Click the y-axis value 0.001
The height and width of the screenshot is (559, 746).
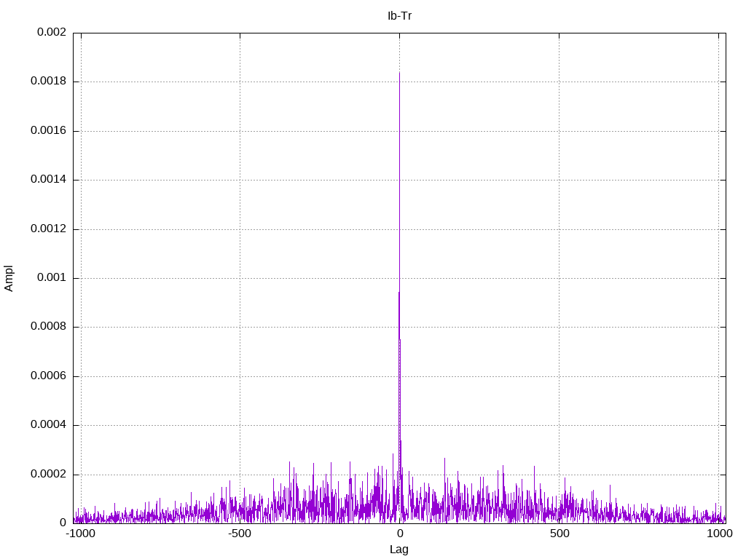(52, 278)
